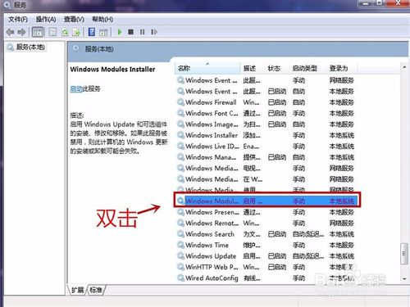Click the gear icon beside Windows Installer
Image resolution: width=410 pixels, height=307 pixels.
pos(180,135)
